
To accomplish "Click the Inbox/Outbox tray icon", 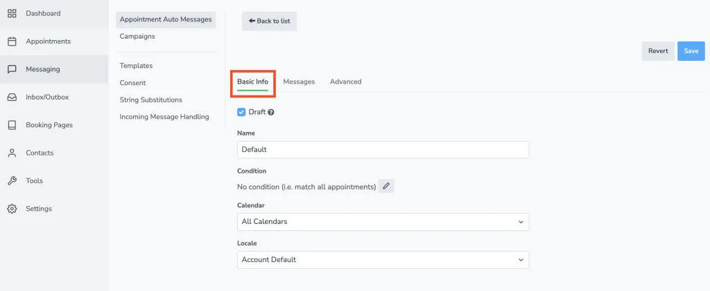I will (x=12, y=97).
